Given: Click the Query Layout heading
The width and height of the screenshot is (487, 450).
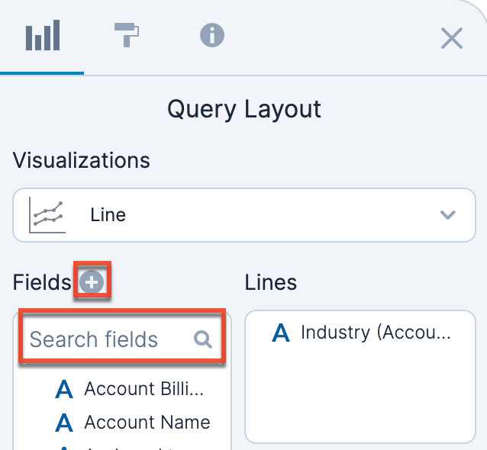Looking at the screenshot, I should 244,109.
